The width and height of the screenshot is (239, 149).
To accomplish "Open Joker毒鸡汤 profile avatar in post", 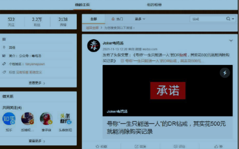I will (x=93, y=45).
